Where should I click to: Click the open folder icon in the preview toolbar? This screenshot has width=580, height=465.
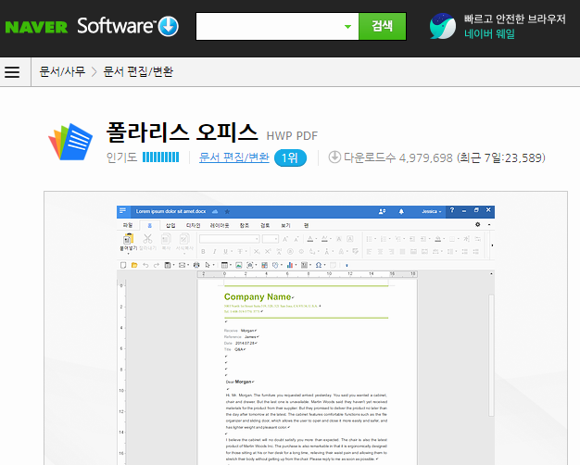click(x=134, y=265)
